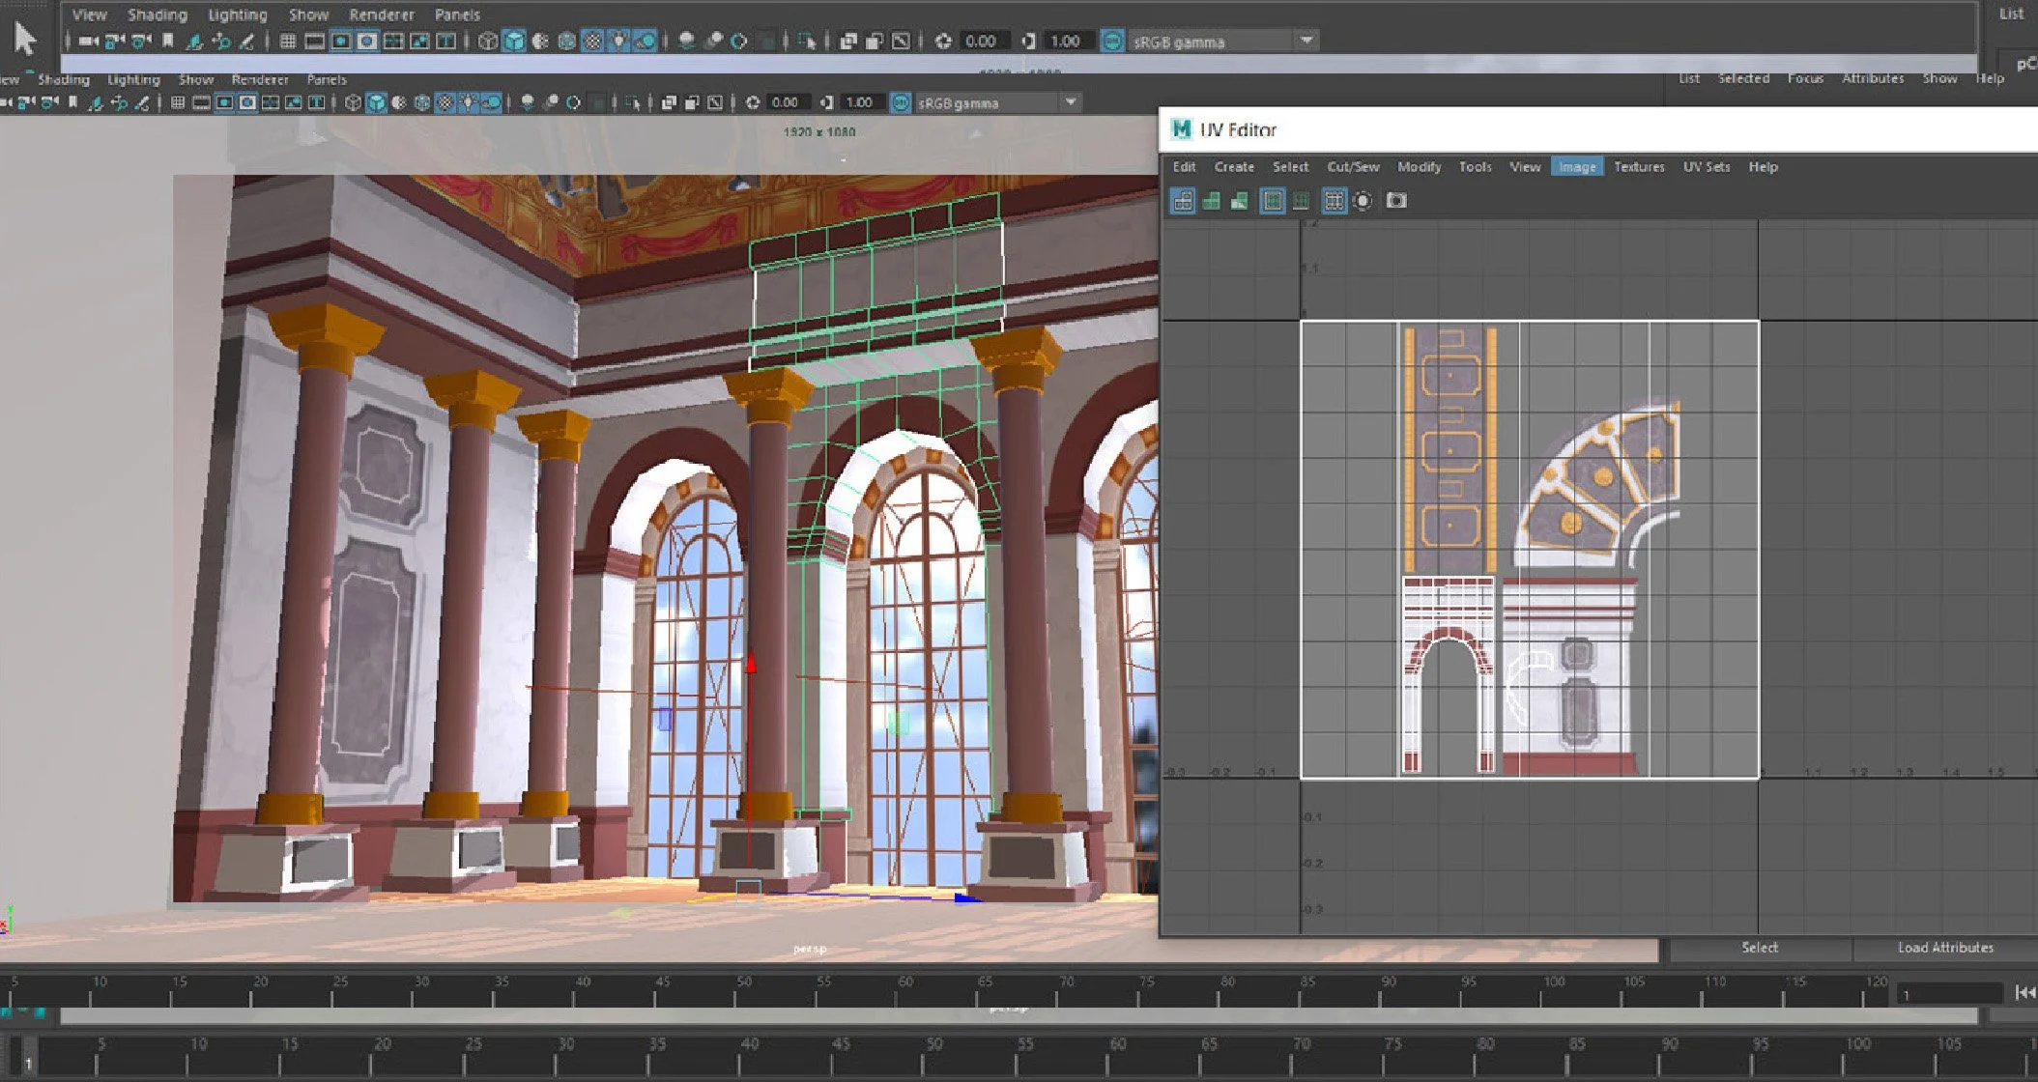Open the Textures menu in UV Editor
This screenshot has width=2038, height=1082.
(1639, 167)
